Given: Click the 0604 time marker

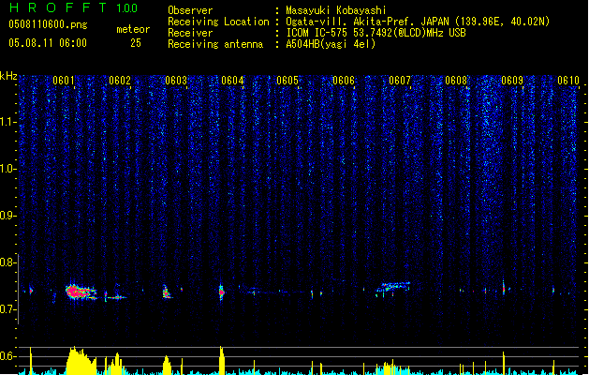Looking at the screenshot, I should (x=232, y=81).
